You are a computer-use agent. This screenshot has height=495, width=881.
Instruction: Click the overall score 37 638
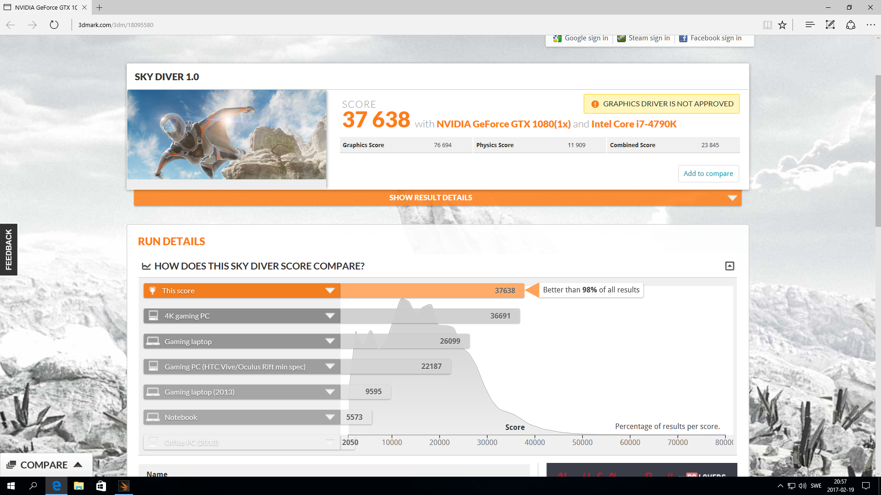coord(376,120)
